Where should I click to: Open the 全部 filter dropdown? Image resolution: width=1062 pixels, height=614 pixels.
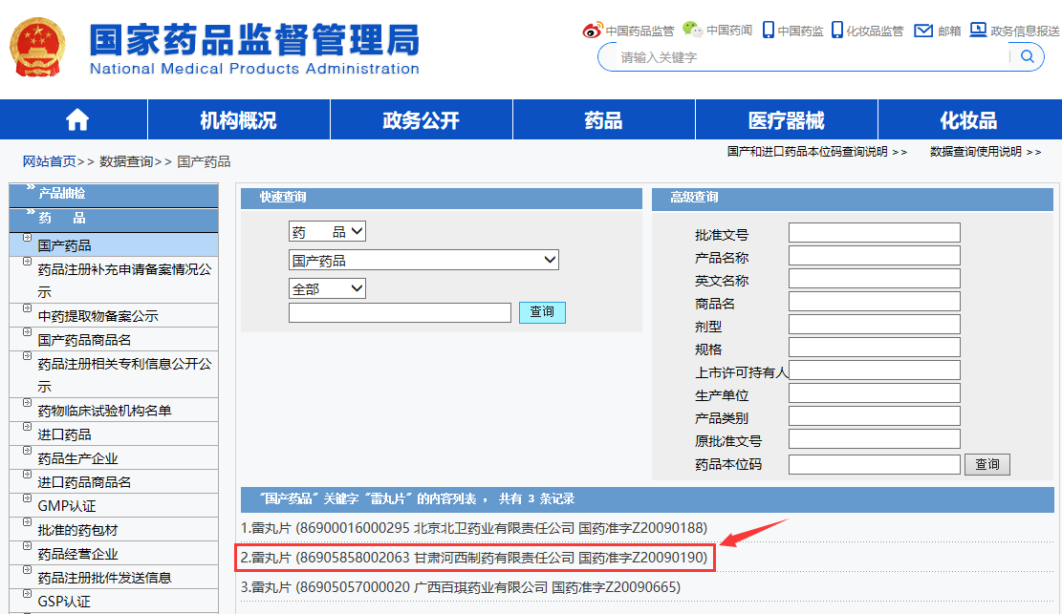[327, 288]
